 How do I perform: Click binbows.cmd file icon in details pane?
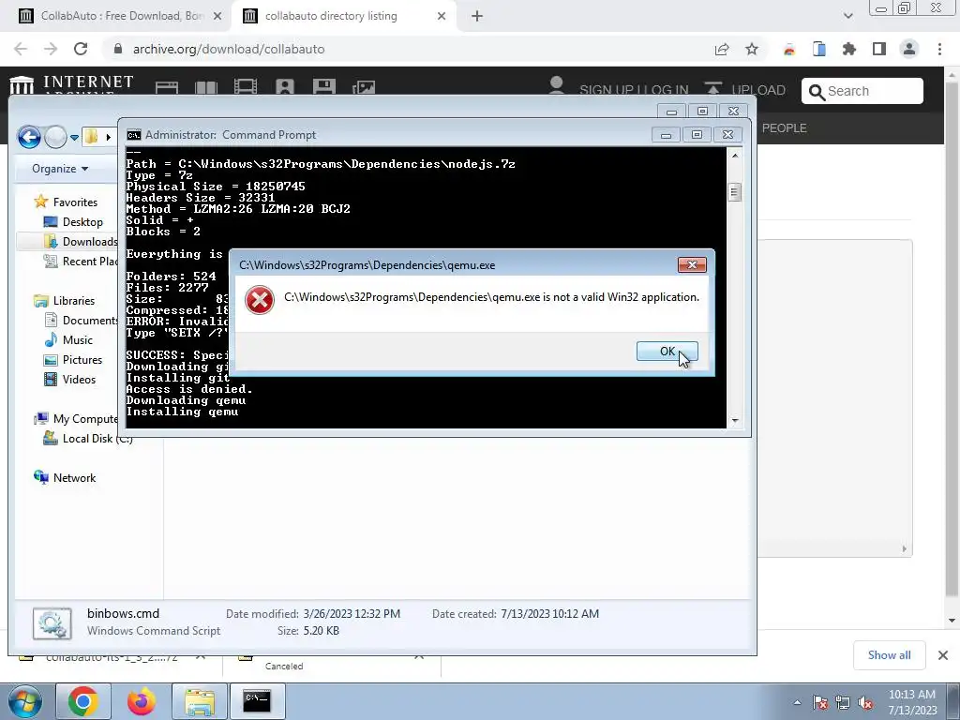click(52, 623)
